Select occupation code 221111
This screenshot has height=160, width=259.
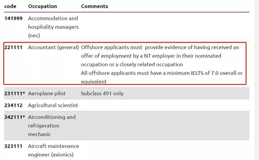pos(13,47)
